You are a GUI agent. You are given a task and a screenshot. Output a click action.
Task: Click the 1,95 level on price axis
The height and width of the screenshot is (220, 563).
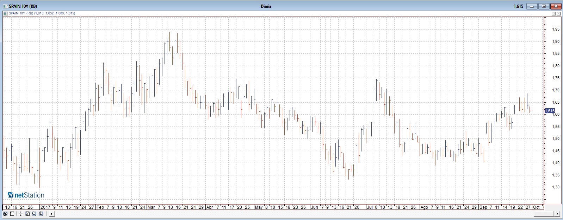[556, 30]
